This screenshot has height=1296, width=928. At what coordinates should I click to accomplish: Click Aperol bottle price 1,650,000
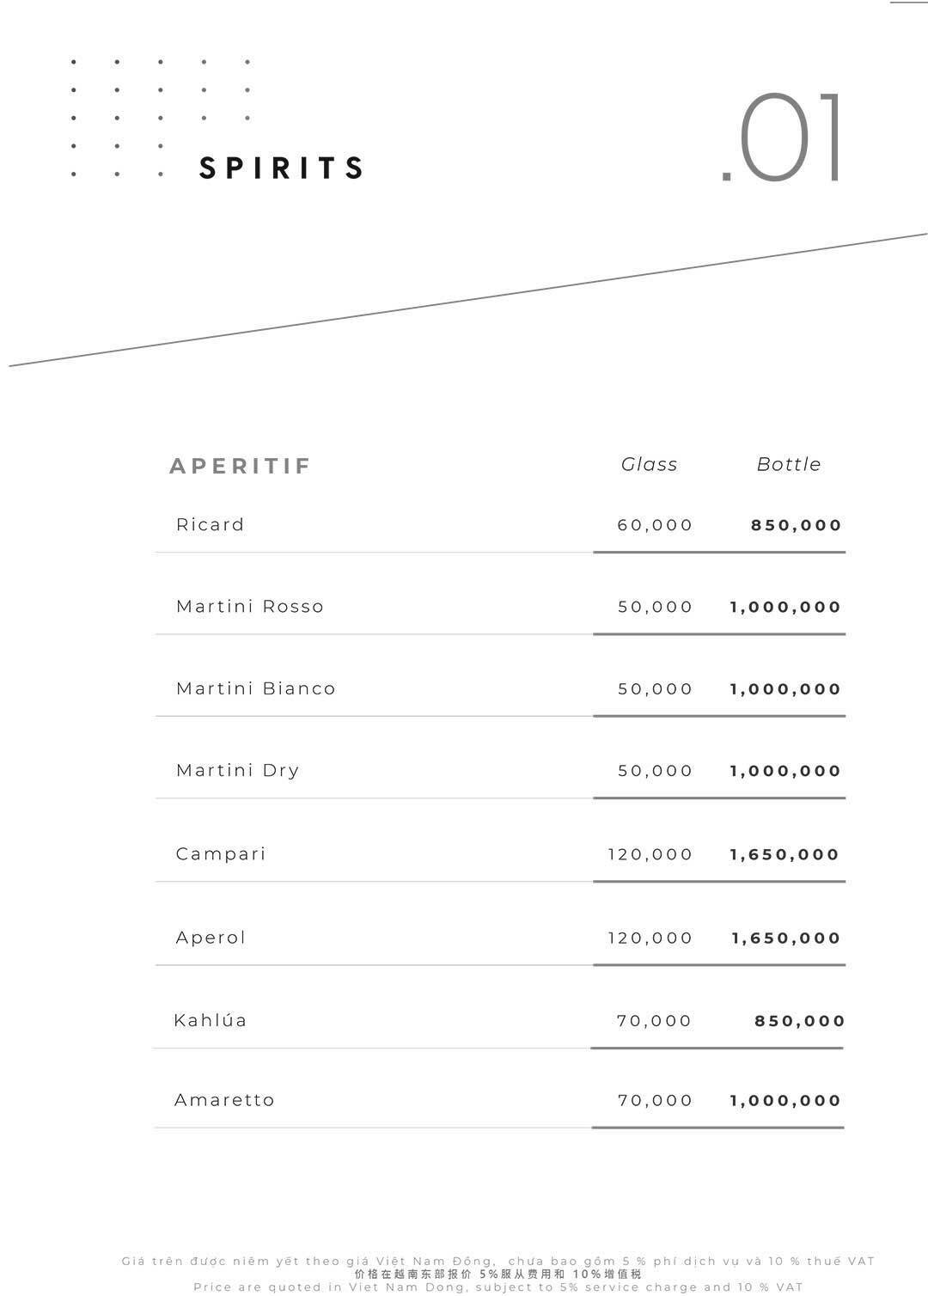pos(785,938)
